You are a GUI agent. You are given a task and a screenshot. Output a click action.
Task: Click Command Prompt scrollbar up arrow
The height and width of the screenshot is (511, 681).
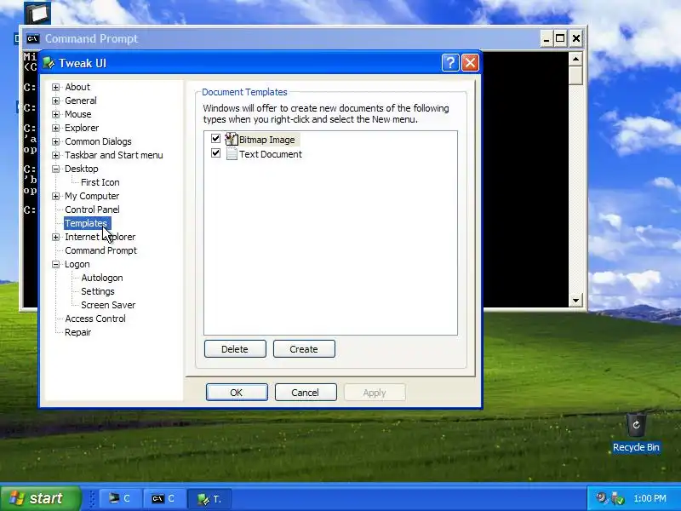[575, 59]
